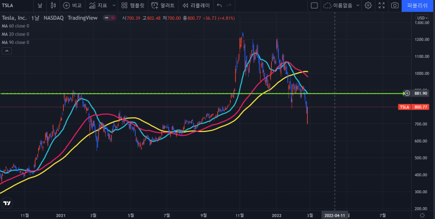Click the +36.73 (+4.81%) change value
Viewport: 435px width, 219px height.
pyautogui.click(x=219, y=18)
